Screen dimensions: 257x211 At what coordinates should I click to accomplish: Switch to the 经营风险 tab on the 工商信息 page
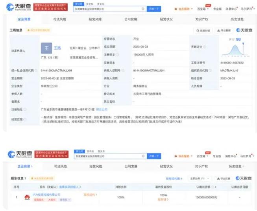coord(95,19)
